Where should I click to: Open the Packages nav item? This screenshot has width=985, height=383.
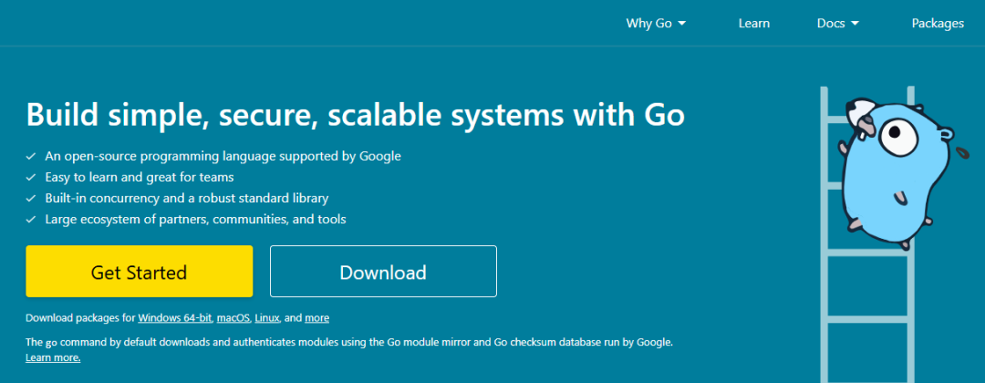pyautogui.click(x=938, y=23)
